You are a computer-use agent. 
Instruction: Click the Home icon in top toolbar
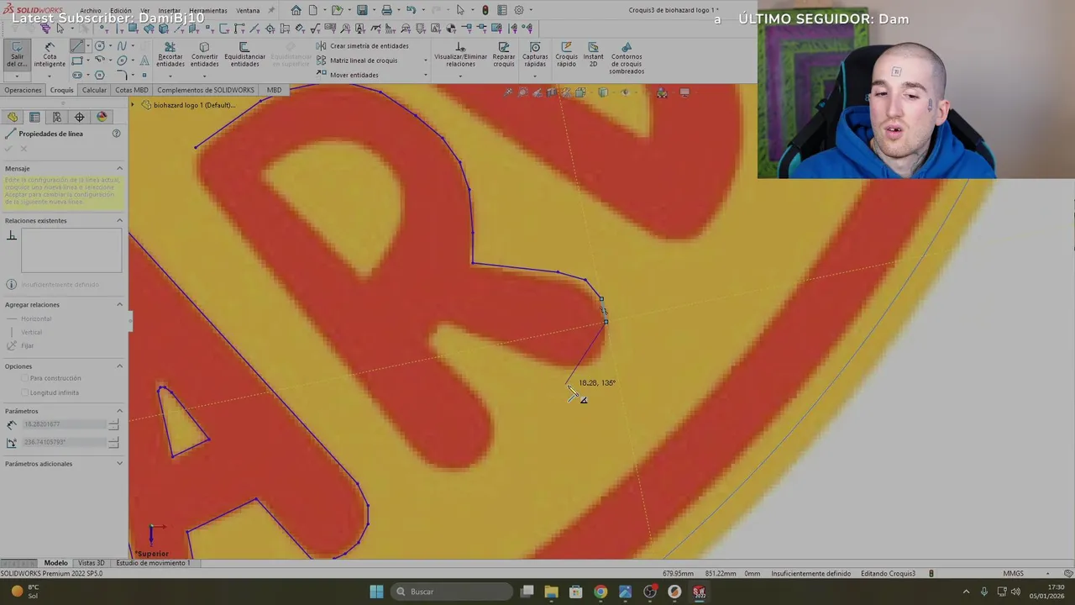pos(296,10)
